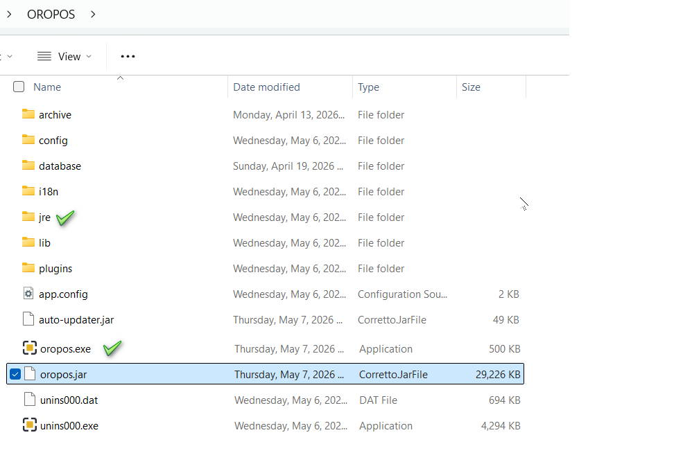Click the unins000.exe application icon
Image resolution: width=683 pixels, height=471 pixels.
(30, 425)
